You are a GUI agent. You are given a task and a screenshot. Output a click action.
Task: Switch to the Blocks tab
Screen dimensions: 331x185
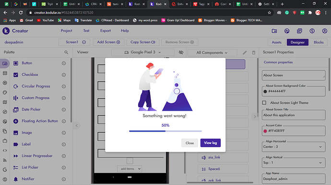[319, 42]
